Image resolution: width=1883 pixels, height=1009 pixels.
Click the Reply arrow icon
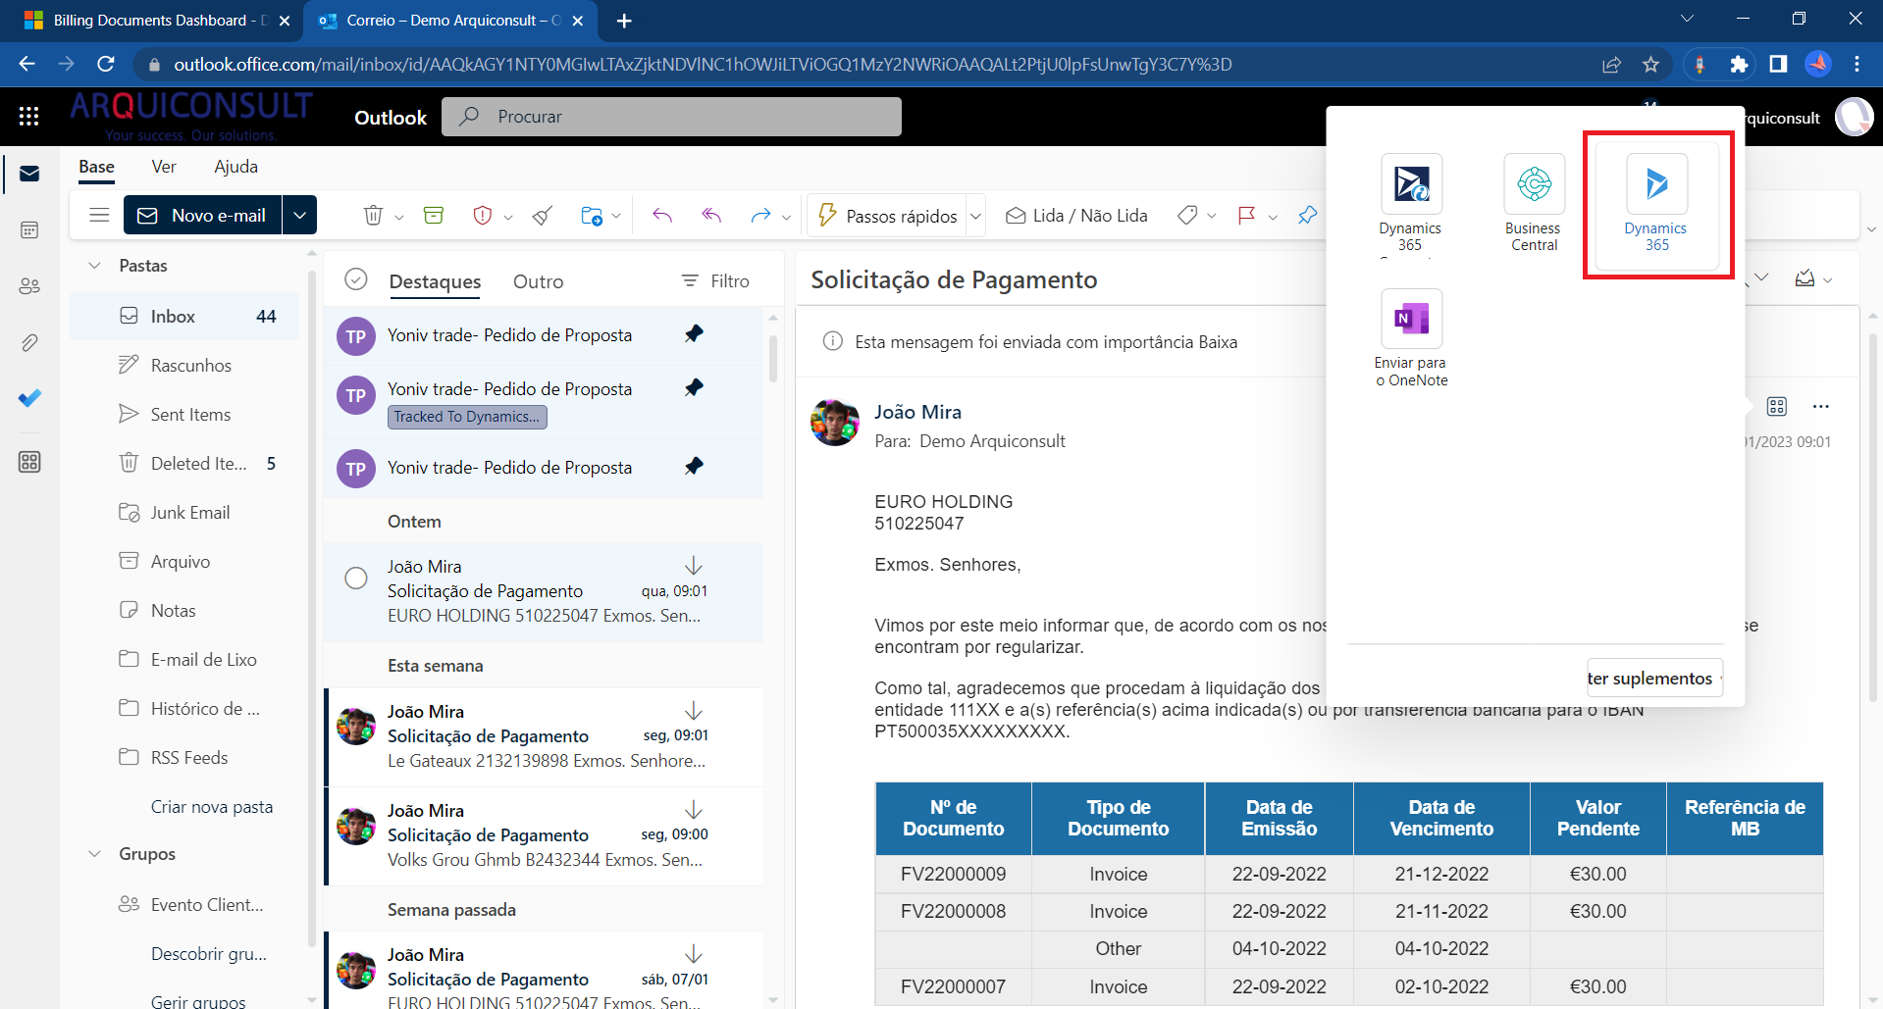pos(662,215)
